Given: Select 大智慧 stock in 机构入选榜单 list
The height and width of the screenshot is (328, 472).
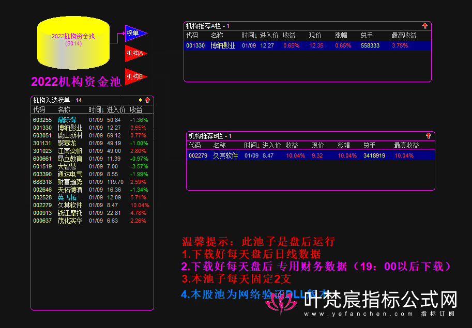Looking at the screenshot, I should 66,166.
